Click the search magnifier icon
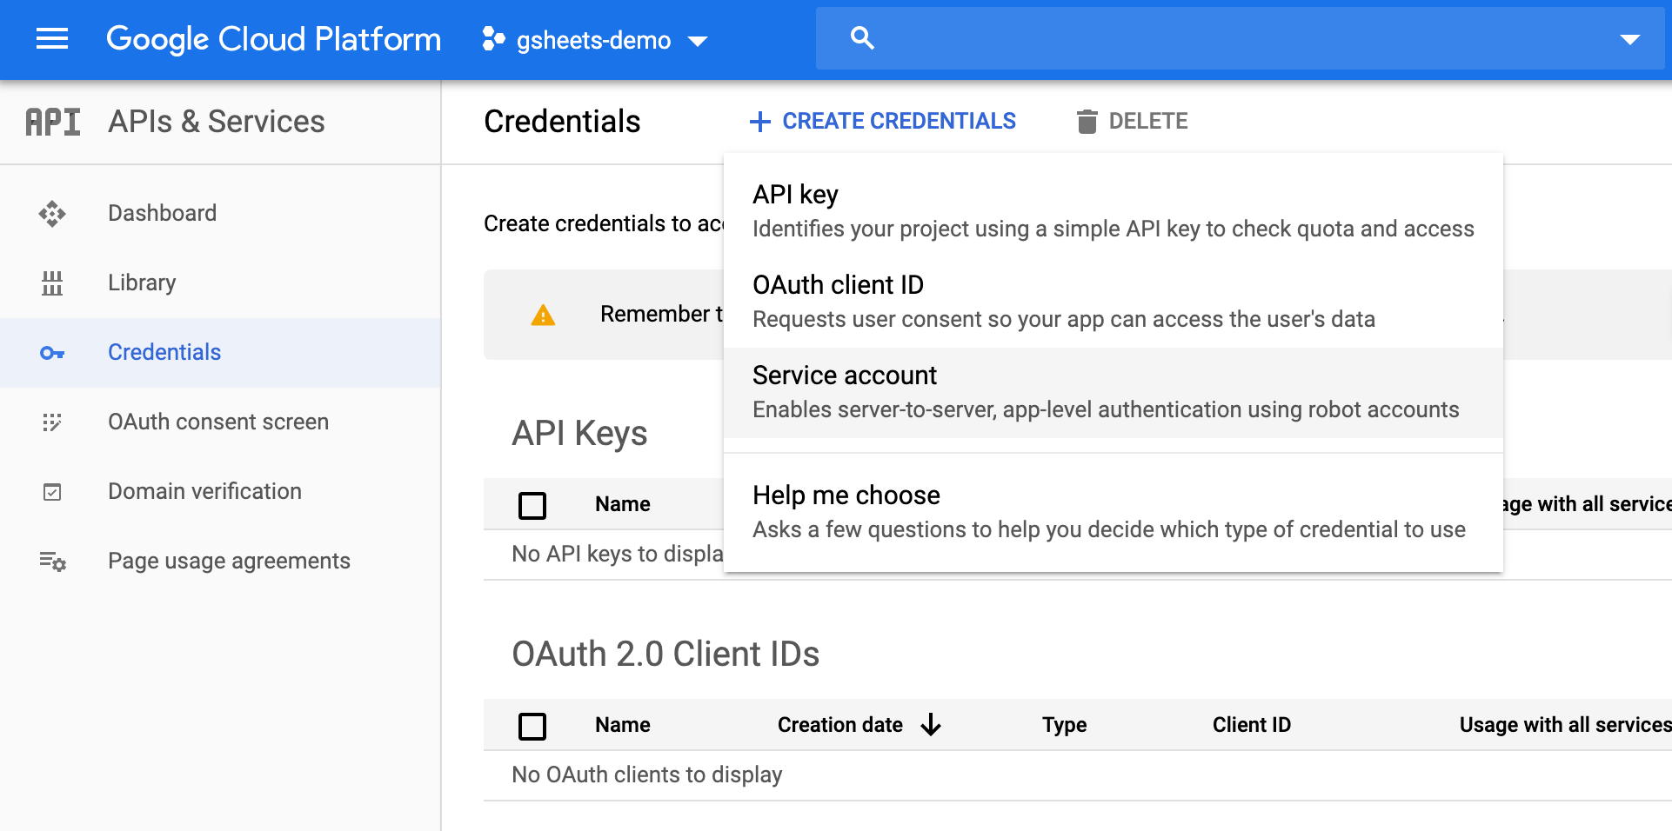Screen dimensions: 1672x831 pyautogui.click(x=861, y=38)
